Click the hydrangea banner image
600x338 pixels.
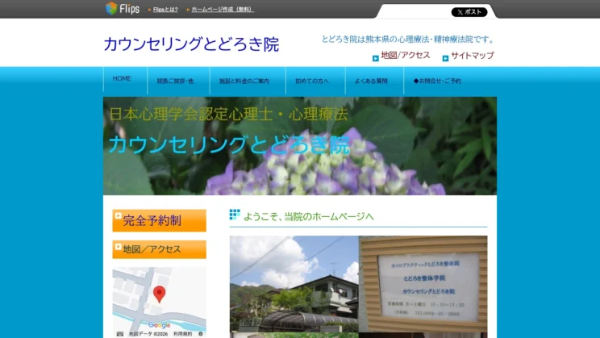300,146
